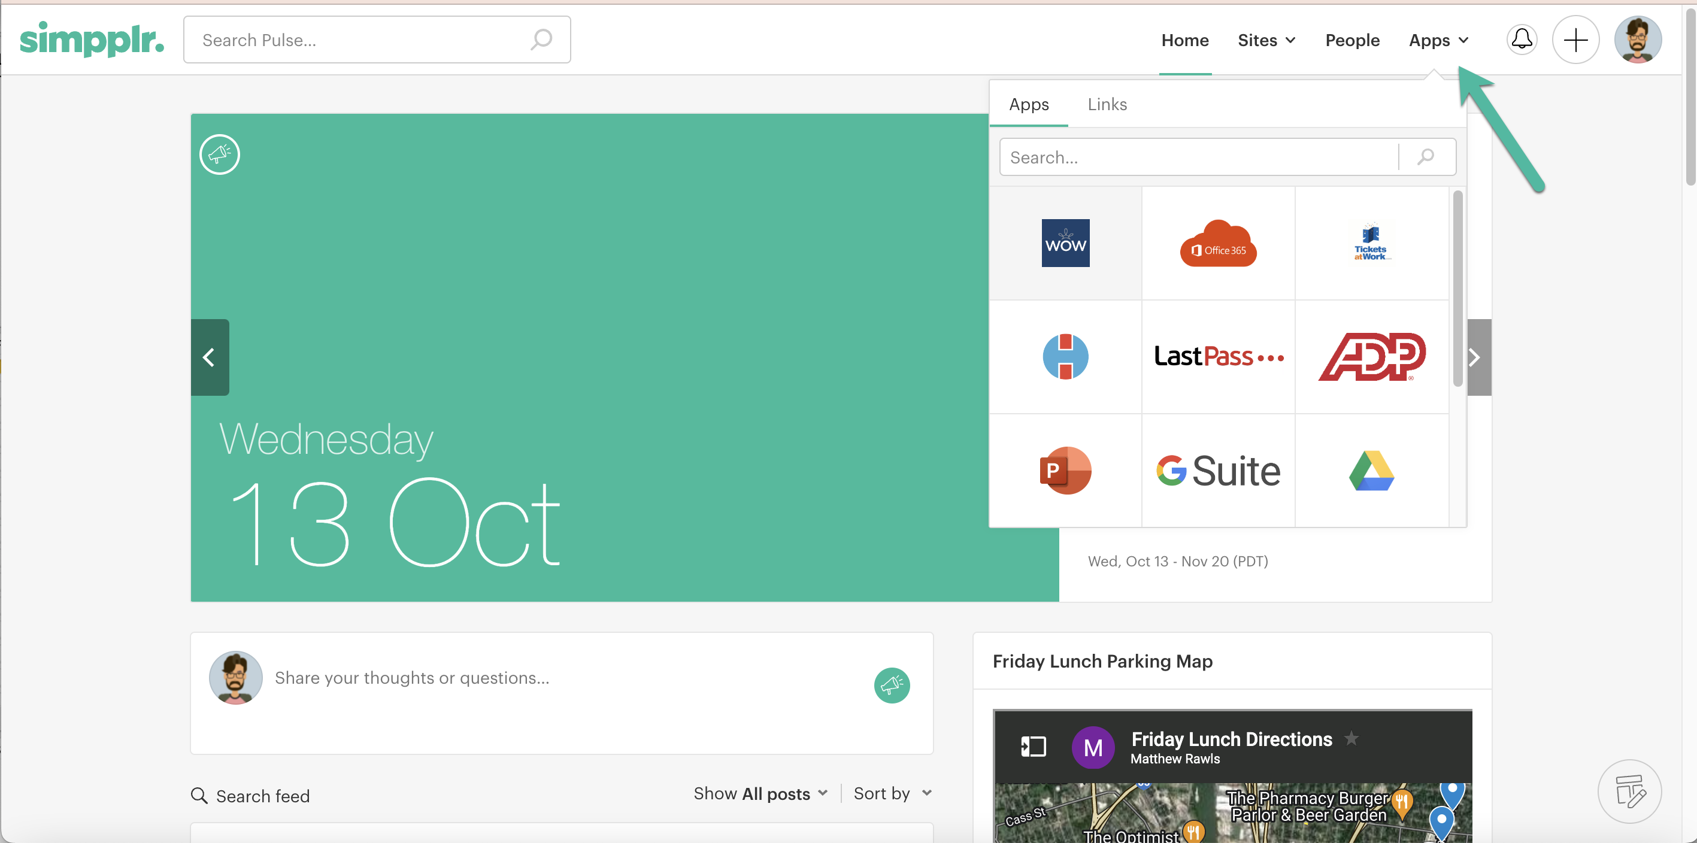
Task: Click the plus create button
Action: point(1576,40)
